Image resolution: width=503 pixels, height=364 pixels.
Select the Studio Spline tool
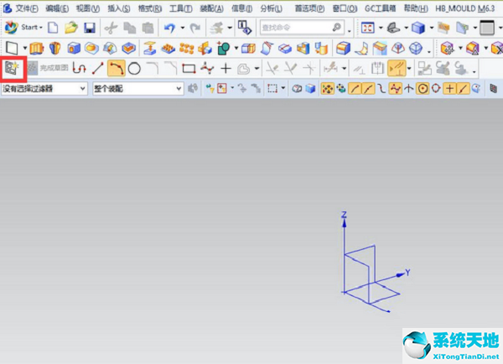pos(207,69)
